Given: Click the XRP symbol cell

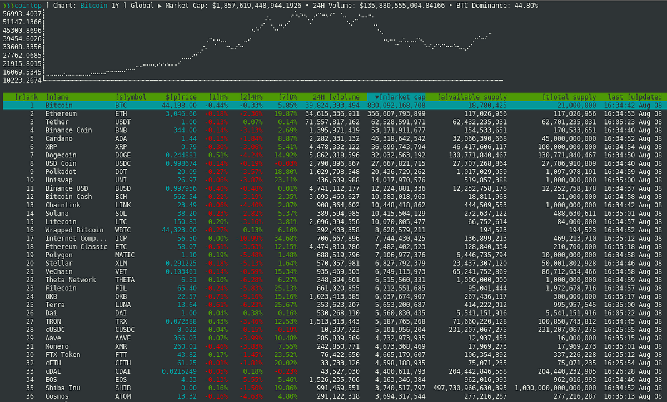Looking at the screenshot, I should (x=121, y=147).
